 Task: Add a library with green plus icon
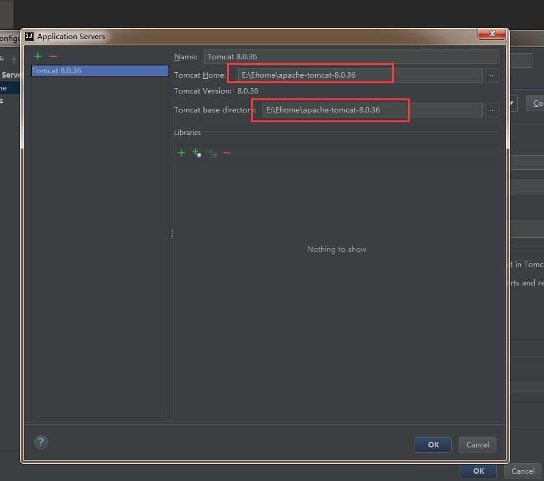[x=181, y=153]
